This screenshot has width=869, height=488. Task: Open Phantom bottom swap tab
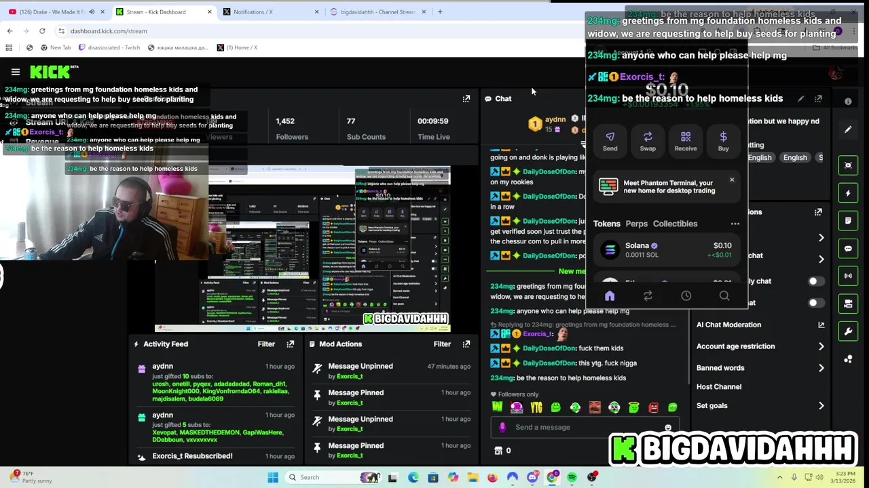click(648, 296)
